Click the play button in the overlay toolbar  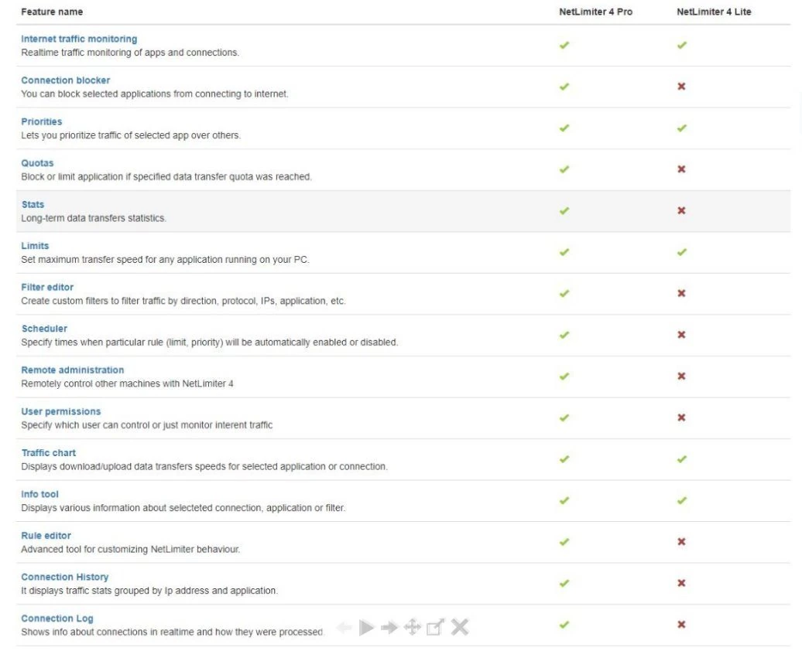coord(366,628)
